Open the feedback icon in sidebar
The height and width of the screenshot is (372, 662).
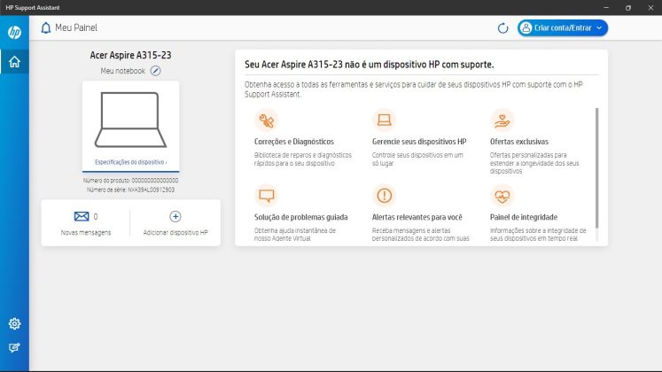pyautogui.click(x=14, y=347)
